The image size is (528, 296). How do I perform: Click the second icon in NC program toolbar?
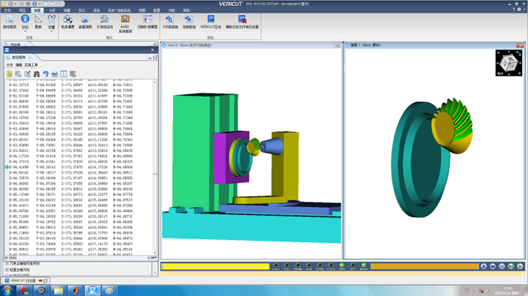18,73
